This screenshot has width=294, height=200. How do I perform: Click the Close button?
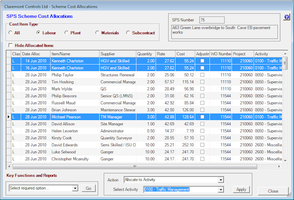[273, 191]
